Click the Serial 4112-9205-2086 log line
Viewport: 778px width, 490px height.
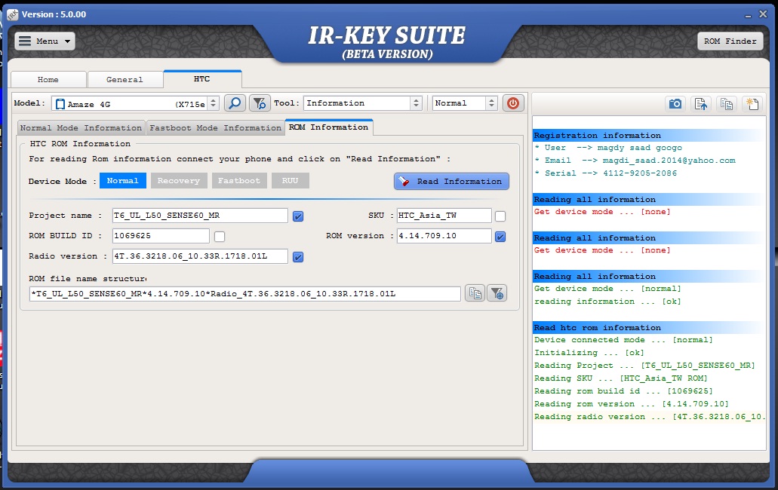tap(605, 173)
